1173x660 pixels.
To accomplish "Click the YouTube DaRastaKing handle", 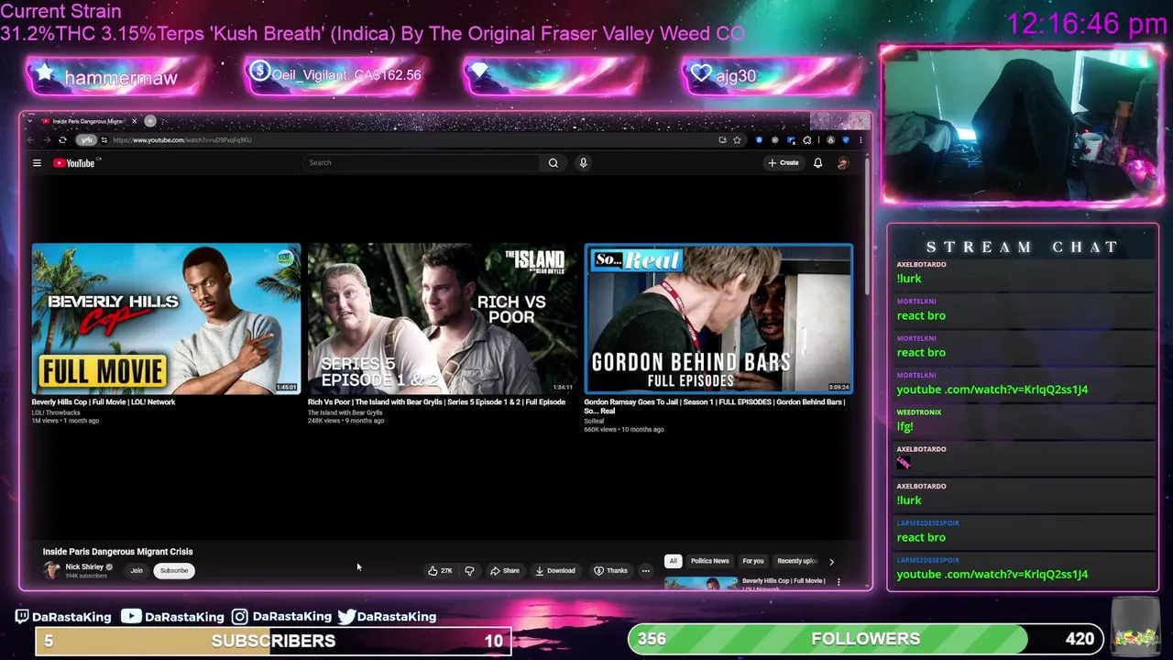I will [172, 617].
